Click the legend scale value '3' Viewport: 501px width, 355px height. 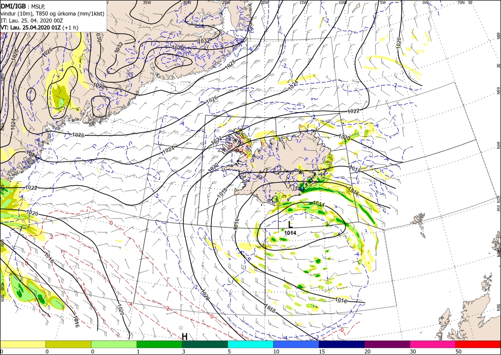(183, 351)
